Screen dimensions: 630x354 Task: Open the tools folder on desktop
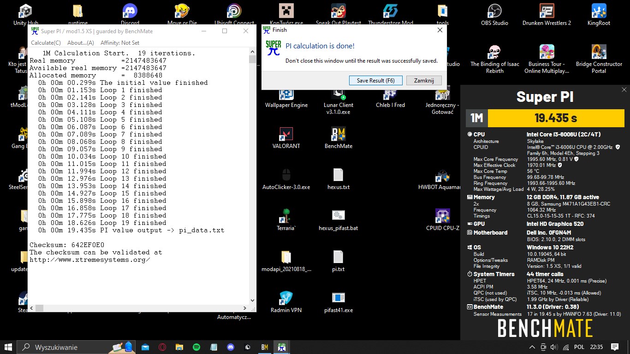tap(443, 14)
